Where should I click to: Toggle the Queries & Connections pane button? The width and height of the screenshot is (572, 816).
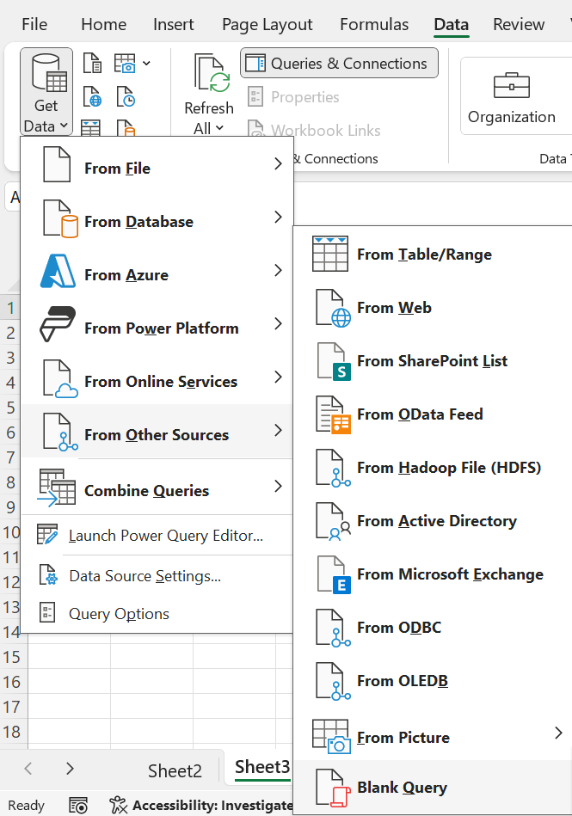339,63
